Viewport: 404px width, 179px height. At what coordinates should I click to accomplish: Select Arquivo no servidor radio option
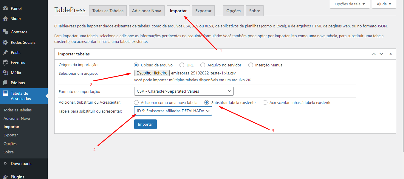tap(203, 65)
